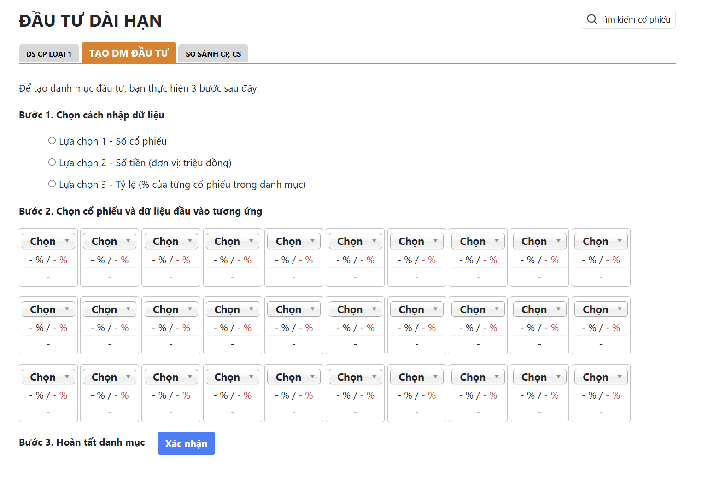Select Lựa chọn 2 - Số tiền option

click(52, 163)
